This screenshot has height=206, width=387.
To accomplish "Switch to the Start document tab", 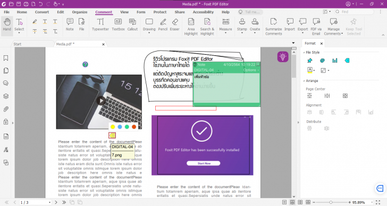I will click(x=17, y=44).
